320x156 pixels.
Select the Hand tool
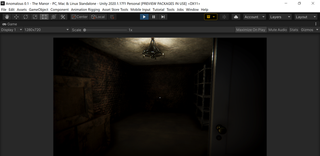click(7, 17)
